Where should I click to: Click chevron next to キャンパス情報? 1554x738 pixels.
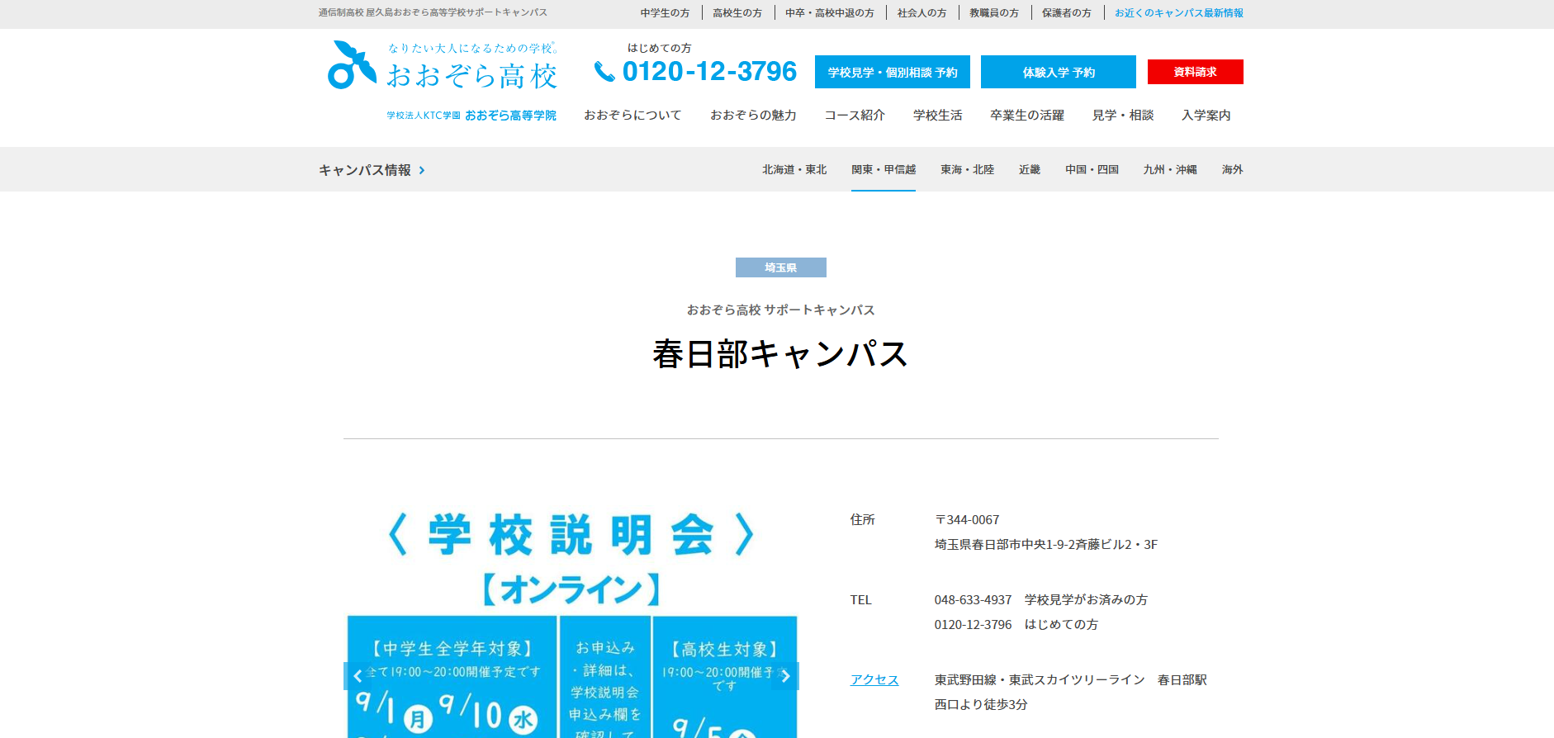pos(422,170)
